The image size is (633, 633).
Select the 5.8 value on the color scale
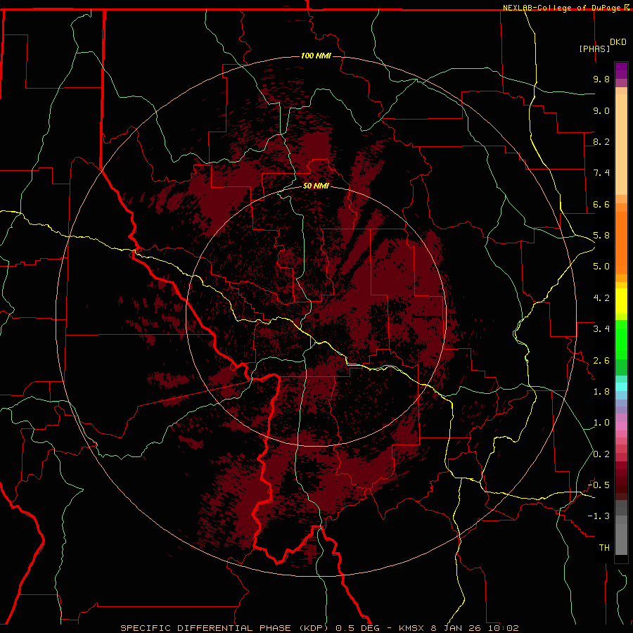pos(601,236)
